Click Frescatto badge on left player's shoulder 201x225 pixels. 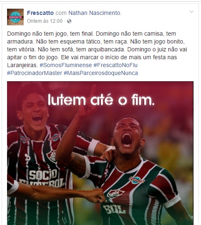click(x=55, y=137)
